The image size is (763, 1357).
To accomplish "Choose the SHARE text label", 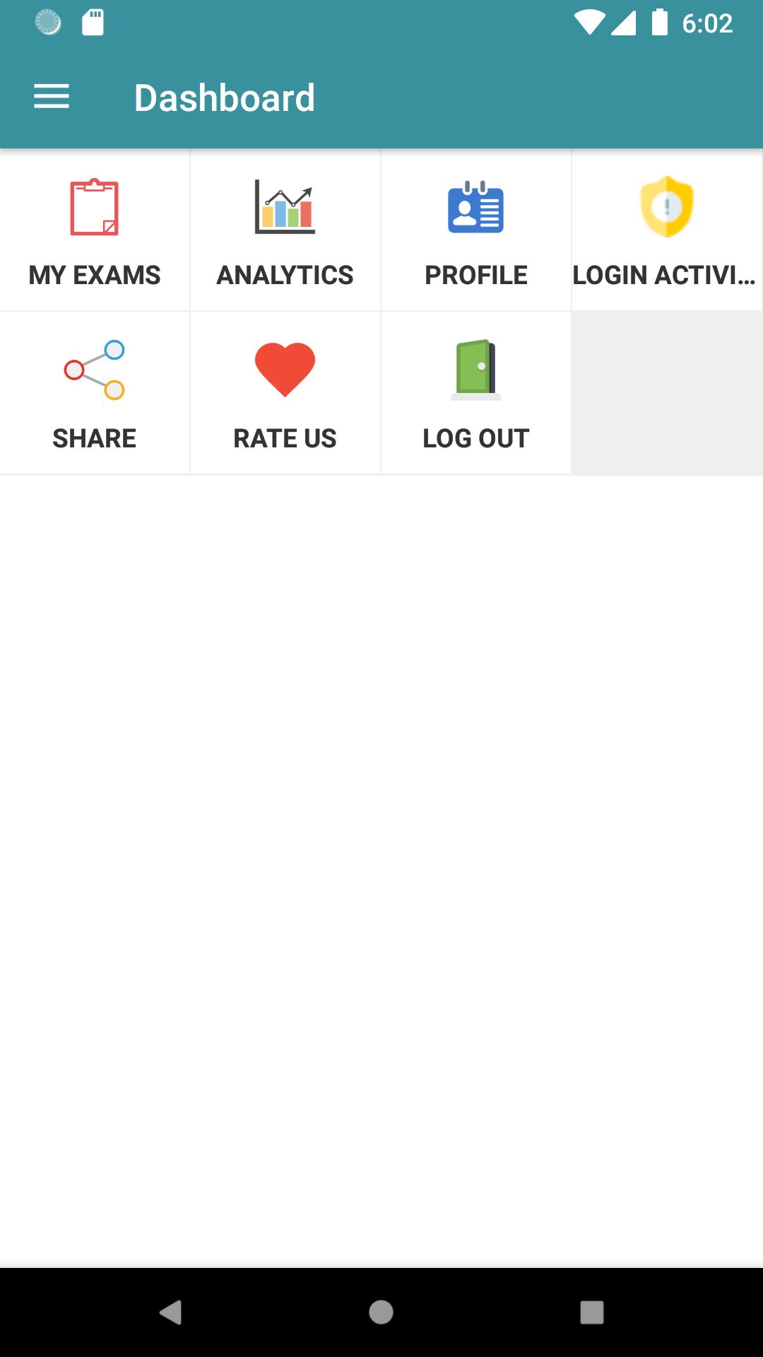I will (94, 438).
